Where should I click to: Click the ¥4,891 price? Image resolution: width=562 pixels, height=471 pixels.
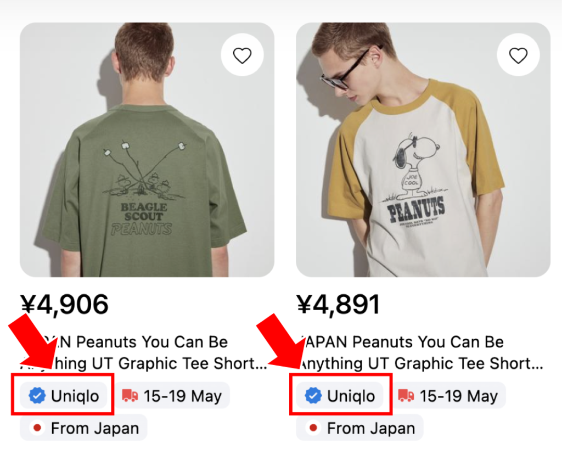pyautogui.click(x=339, y=304)
